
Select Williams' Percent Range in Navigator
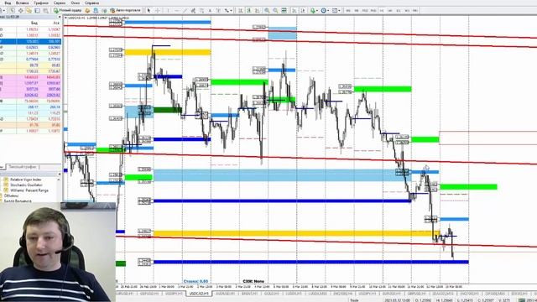[x=29, y=190]
